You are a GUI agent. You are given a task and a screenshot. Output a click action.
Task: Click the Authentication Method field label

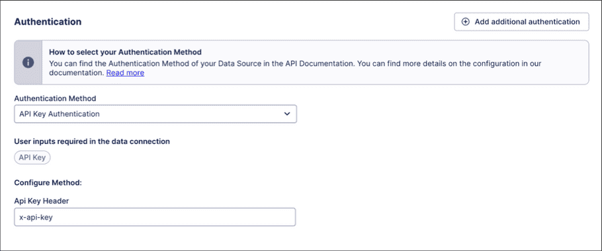coord(55,98)
